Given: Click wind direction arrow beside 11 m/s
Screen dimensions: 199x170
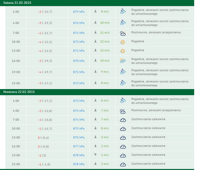Looking at the screenshot, I should (96, 33).
